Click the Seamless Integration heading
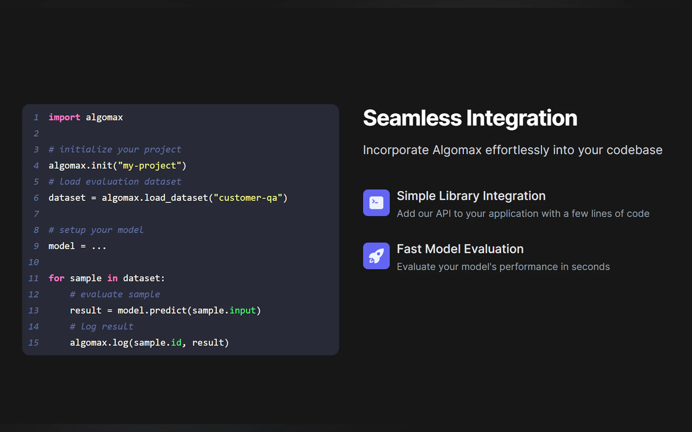Viewport: 692px width, 432px height. click(x=470, y=118)
